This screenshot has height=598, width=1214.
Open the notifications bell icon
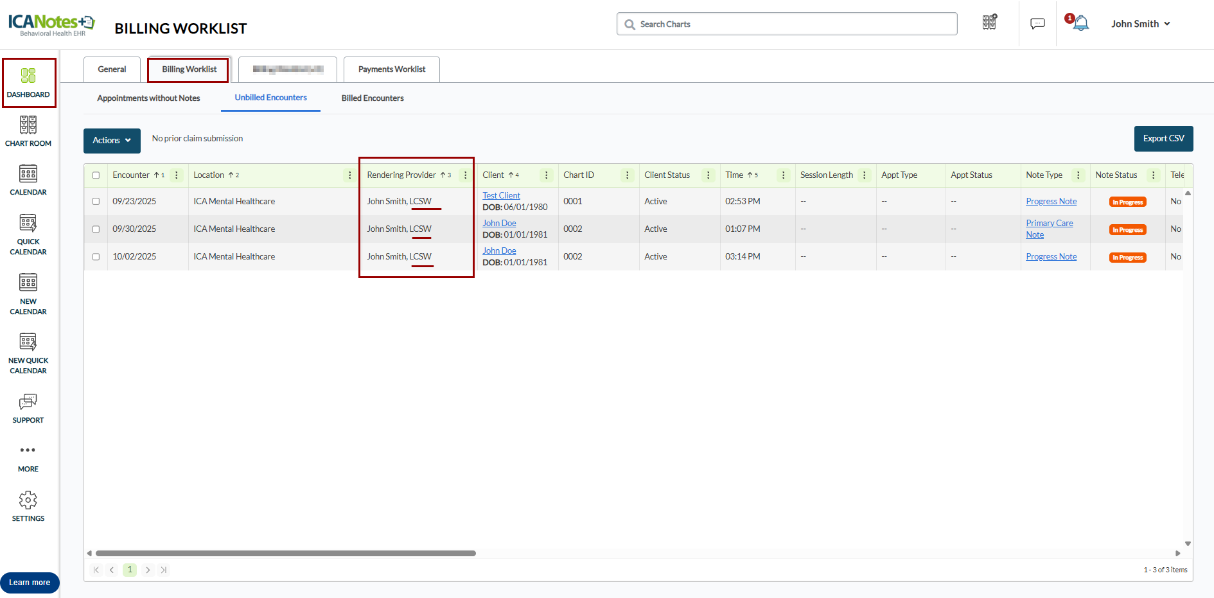coord(1081,24)
